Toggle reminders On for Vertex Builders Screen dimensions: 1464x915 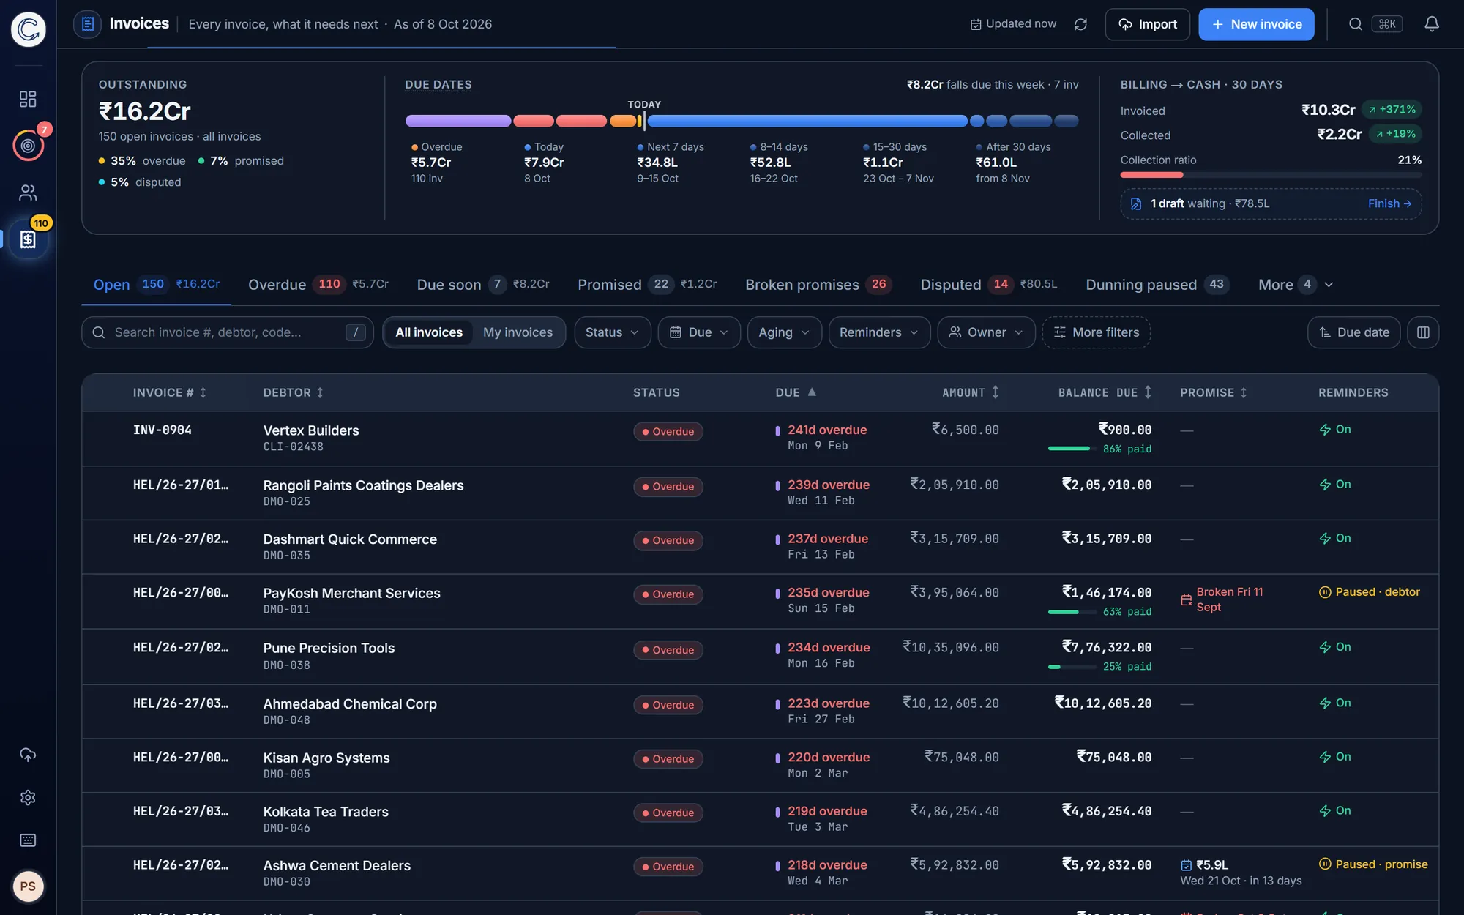coord(1335,430)
